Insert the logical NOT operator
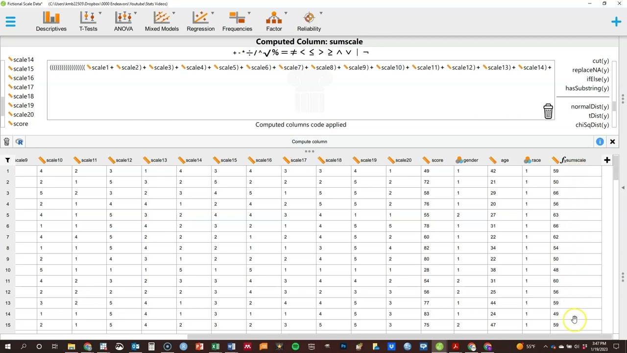The height and width of the screenshot is (353, 627). (x=365, y=52)
